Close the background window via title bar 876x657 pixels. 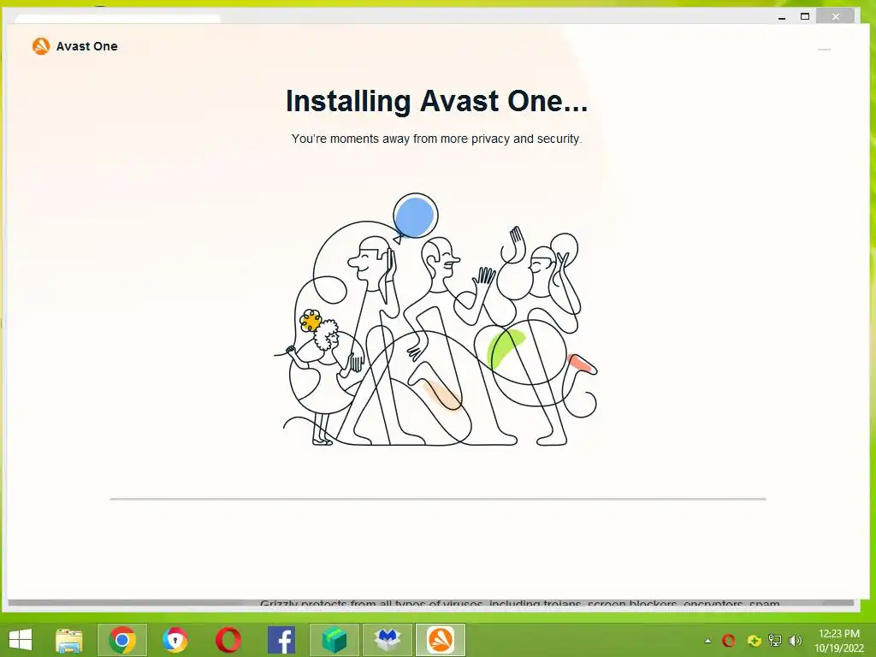tap(835, 17)
